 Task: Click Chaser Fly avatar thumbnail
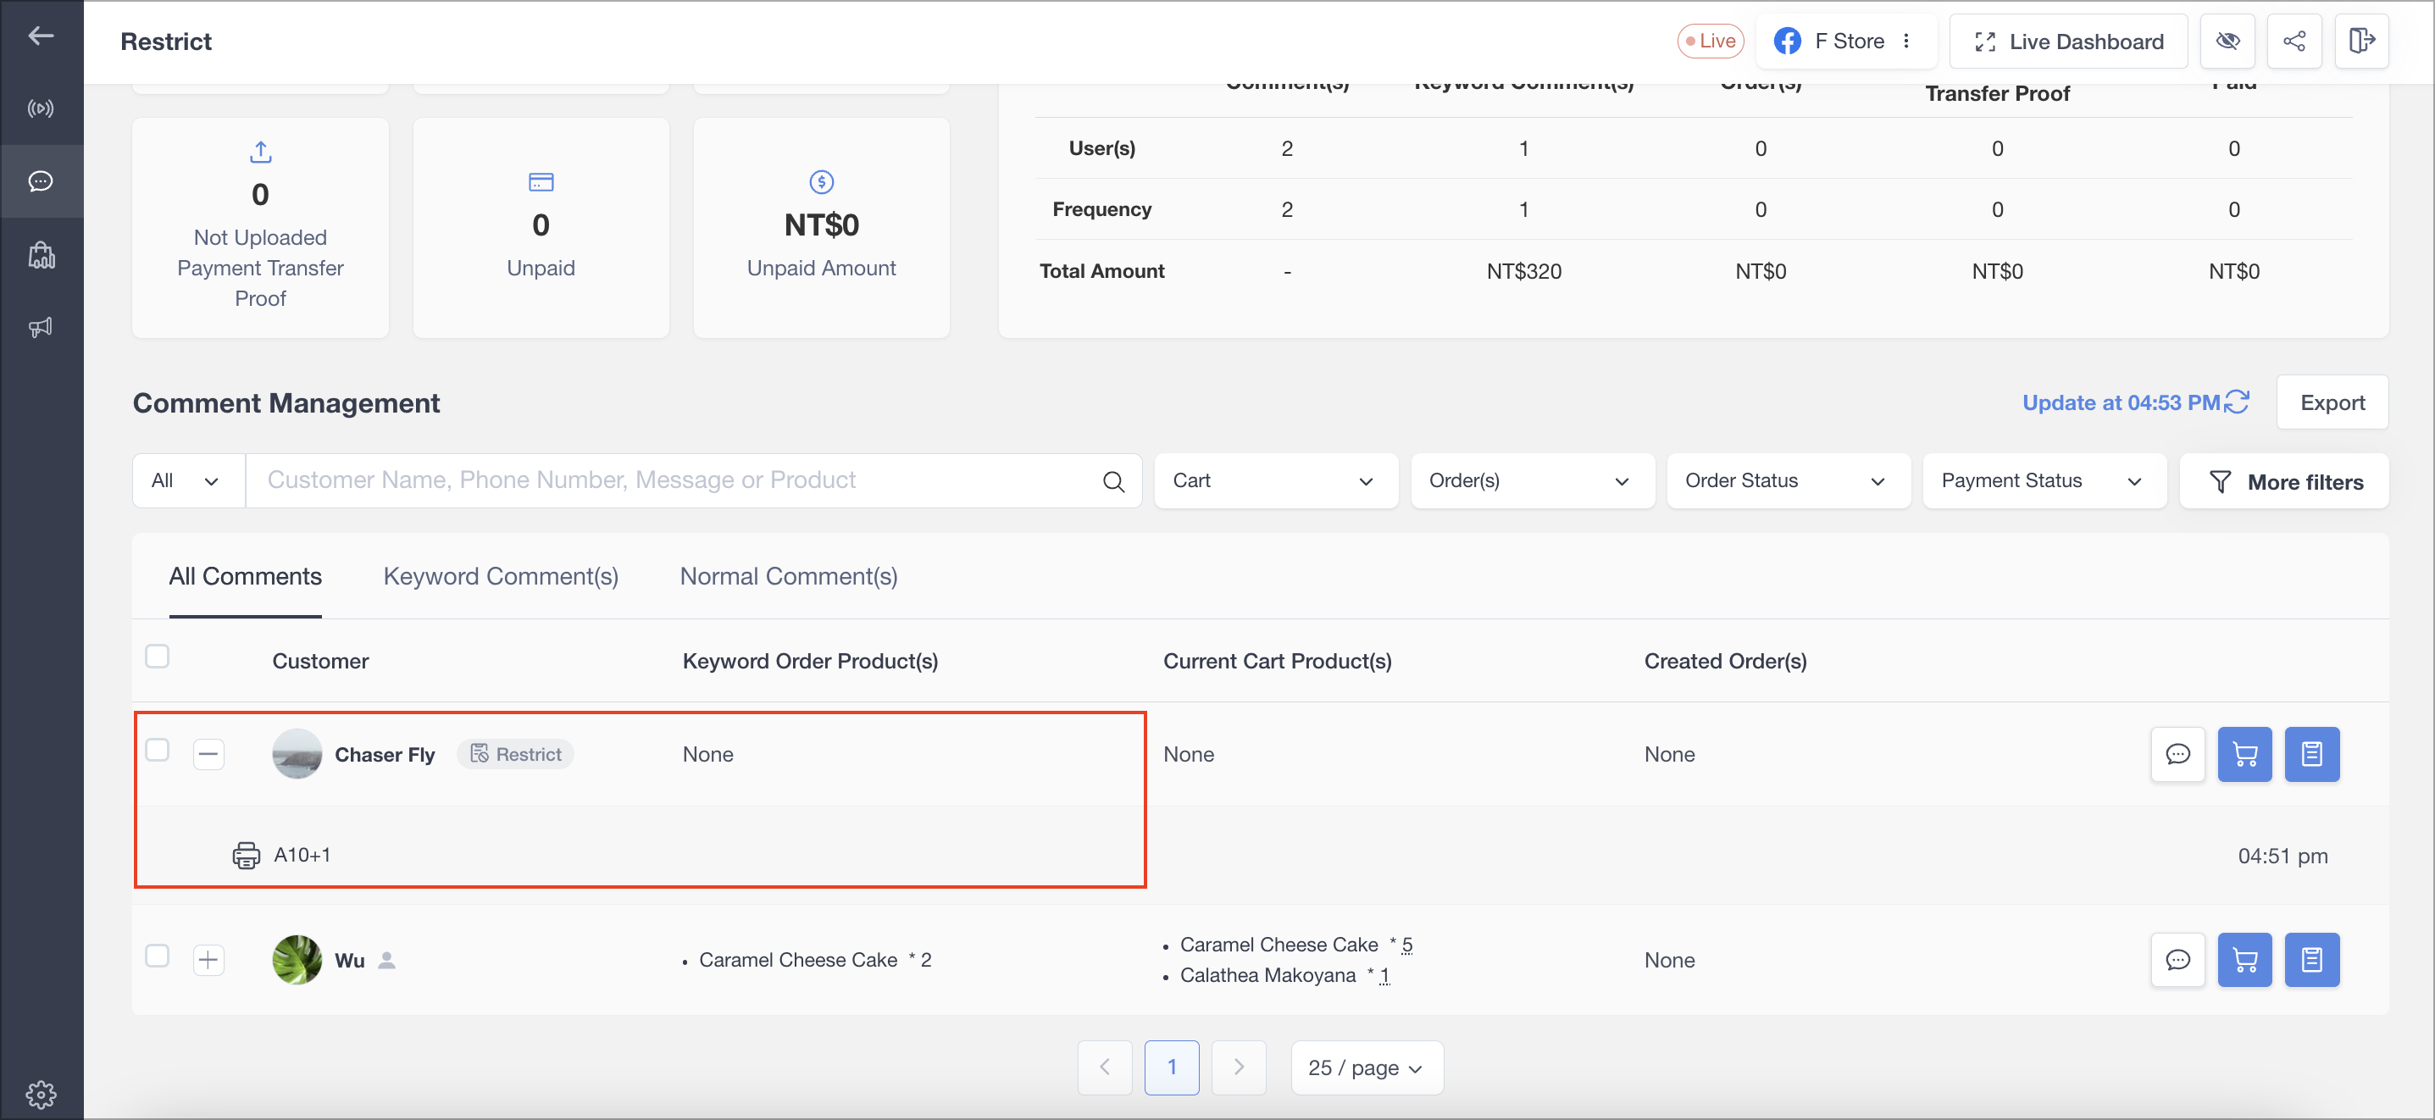click(x=297, y=754)
